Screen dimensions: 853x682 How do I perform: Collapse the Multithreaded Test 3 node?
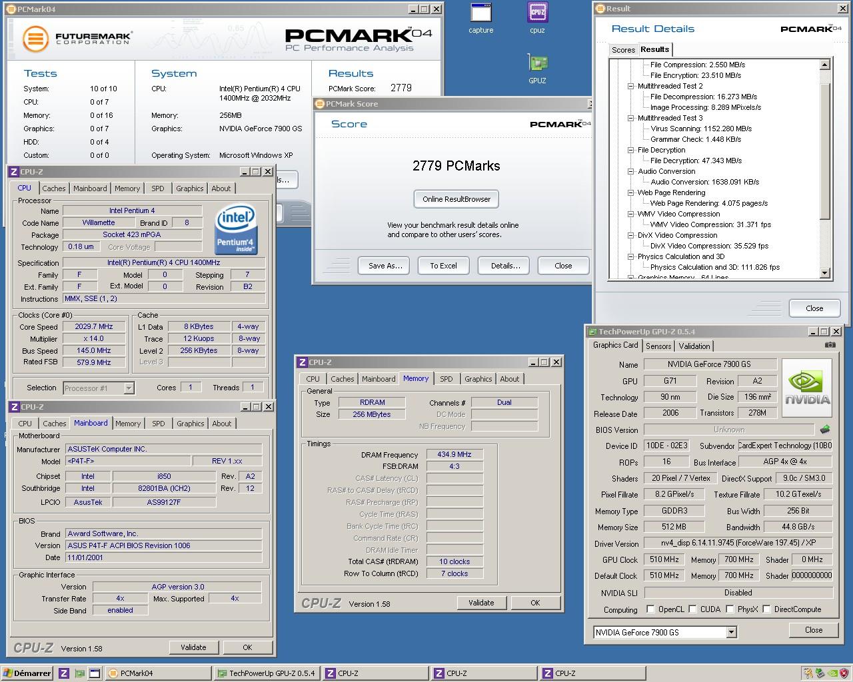tap(630, 118)
